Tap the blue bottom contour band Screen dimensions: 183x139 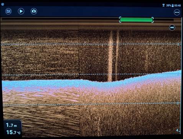pos(91,81)
